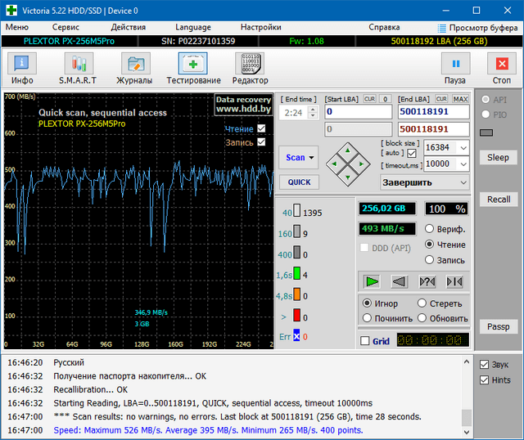Enable the Grid checkbox

(365, 341)
